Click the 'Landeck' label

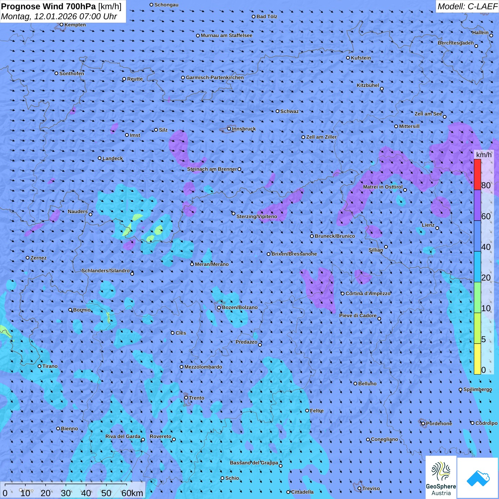113,158
